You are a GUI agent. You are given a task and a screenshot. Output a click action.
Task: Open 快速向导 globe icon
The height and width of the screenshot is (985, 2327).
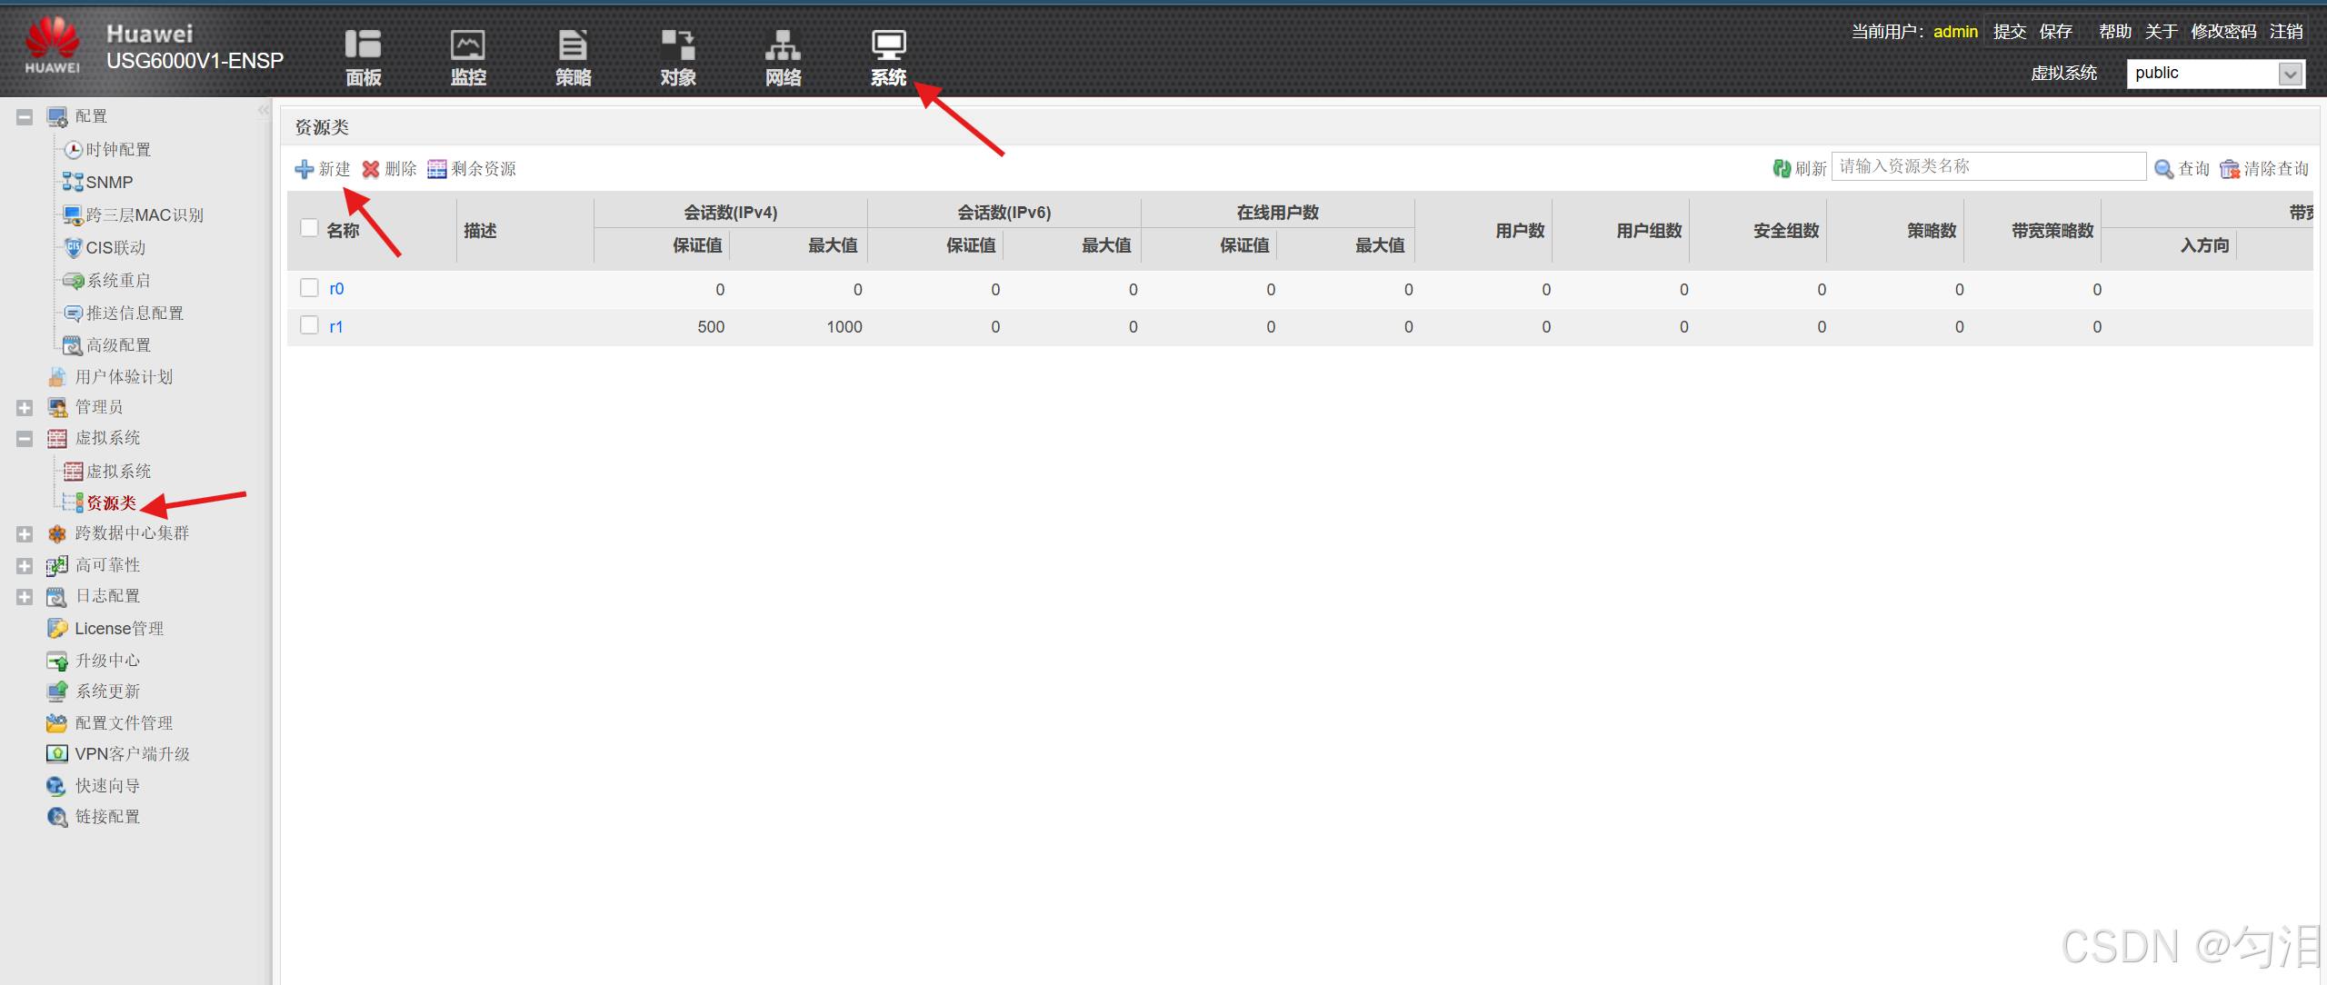coord(56,786)
